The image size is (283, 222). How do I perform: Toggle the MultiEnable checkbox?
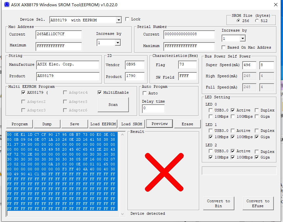100,92
